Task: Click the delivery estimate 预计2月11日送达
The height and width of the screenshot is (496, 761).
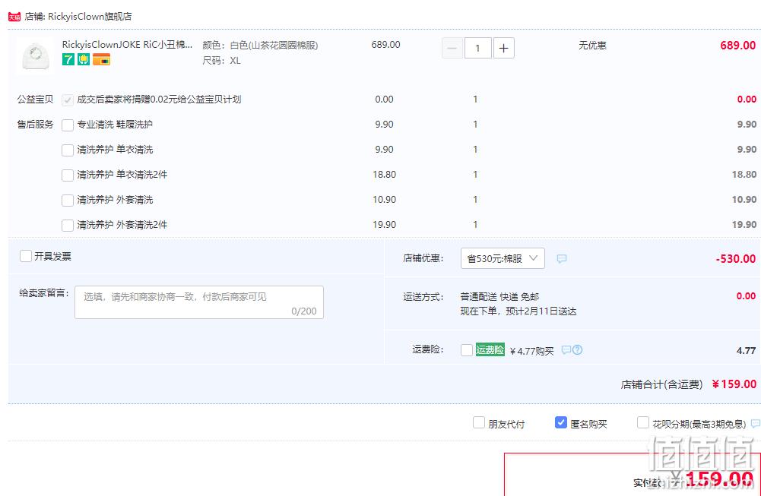Action: (541, 311)
